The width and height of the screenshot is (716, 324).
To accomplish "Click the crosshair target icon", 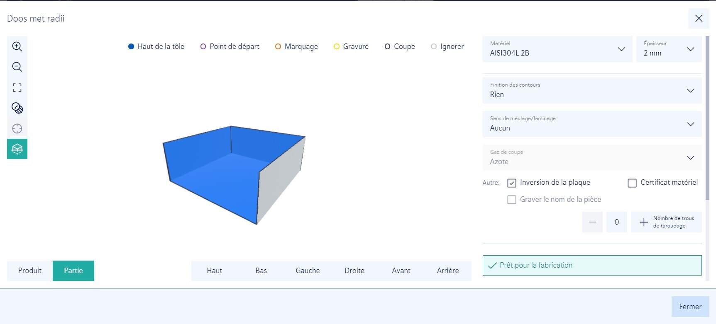I will (17, 128).
